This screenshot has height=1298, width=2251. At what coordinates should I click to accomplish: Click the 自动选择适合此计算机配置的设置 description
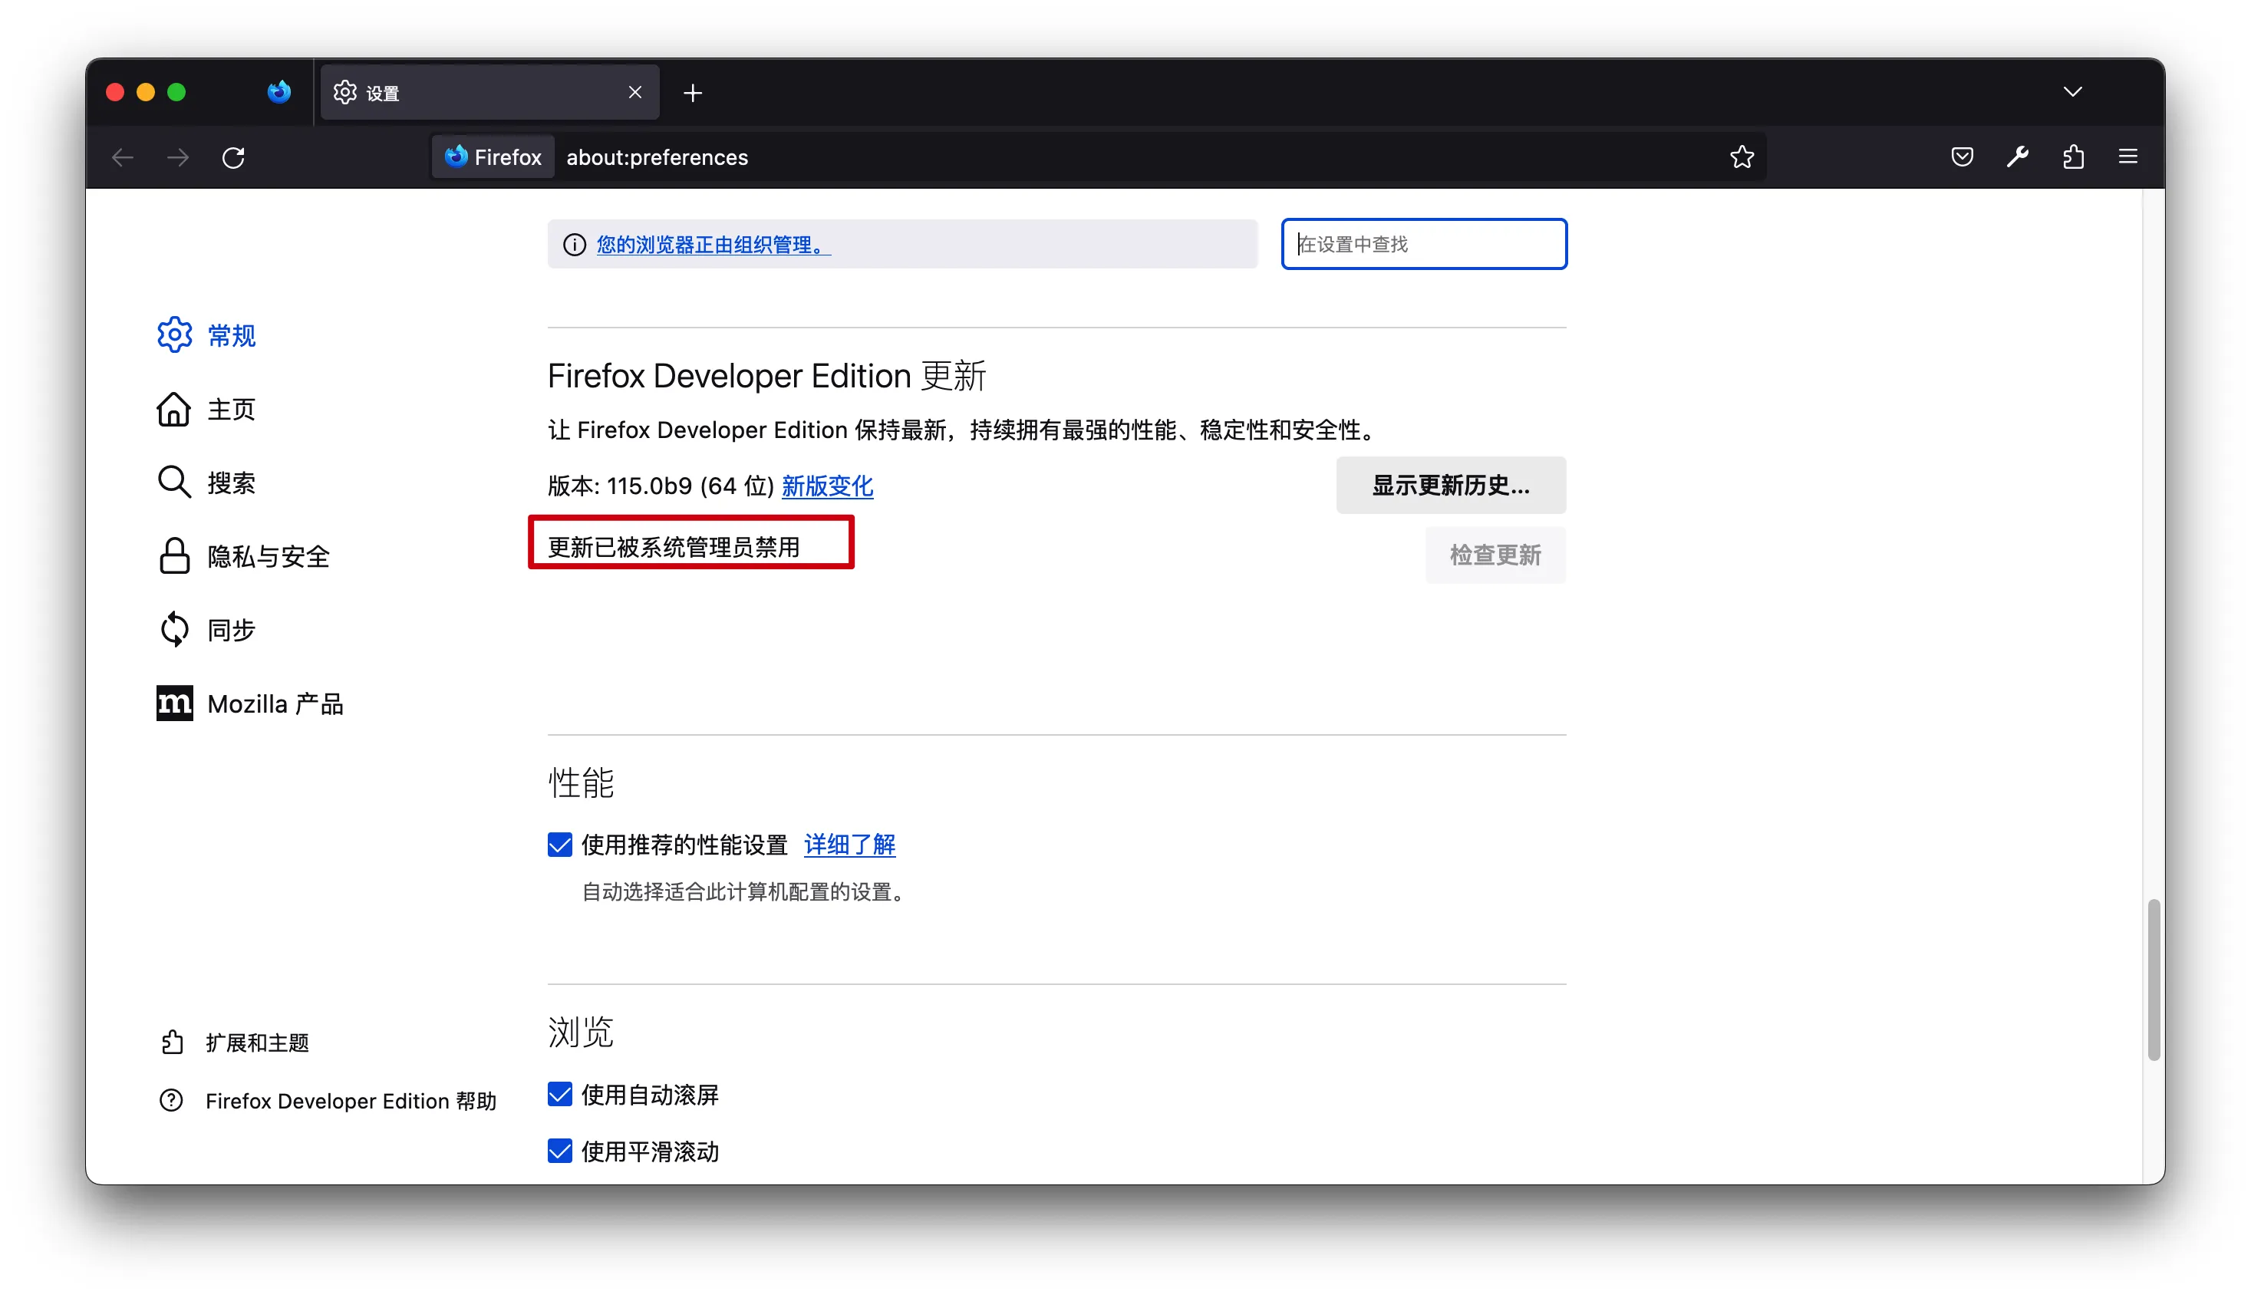(743, 892)
